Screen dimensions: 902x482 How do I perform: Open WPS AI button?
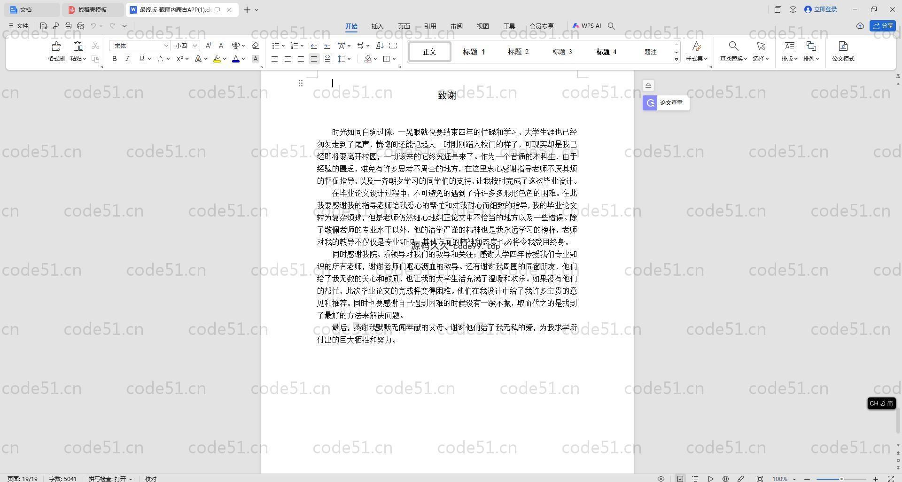[586, 26]
